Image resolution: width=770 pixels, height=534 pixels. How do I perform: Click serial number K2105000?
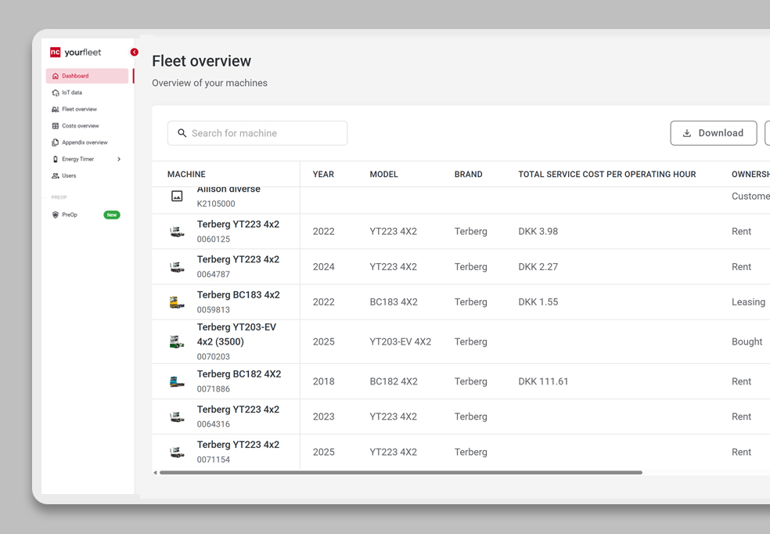pyautogui.click(x=216, y=204)
